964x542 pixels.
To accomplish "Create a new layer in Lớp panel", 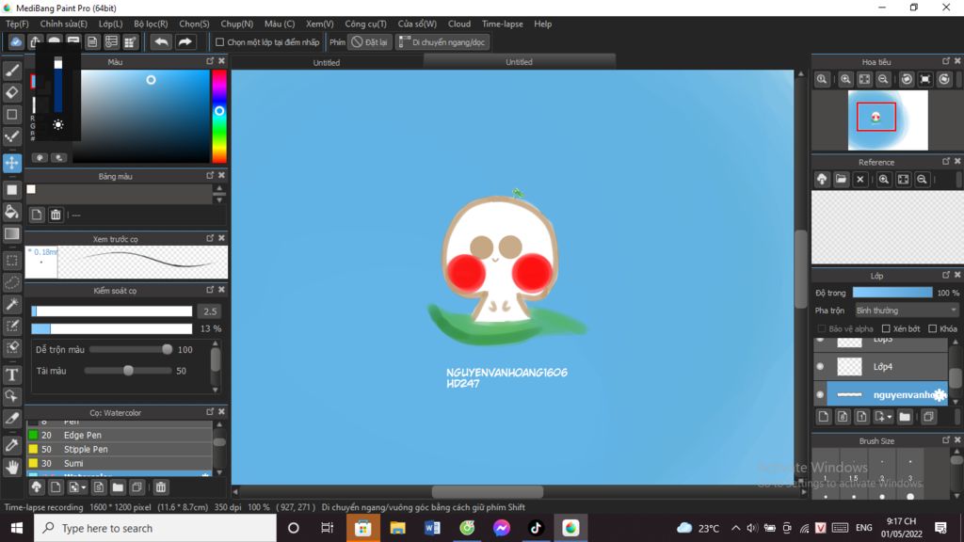I will (x=824, y=417).
